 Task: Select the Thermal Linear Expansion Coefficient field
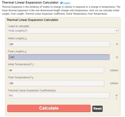tap(59, 95)
